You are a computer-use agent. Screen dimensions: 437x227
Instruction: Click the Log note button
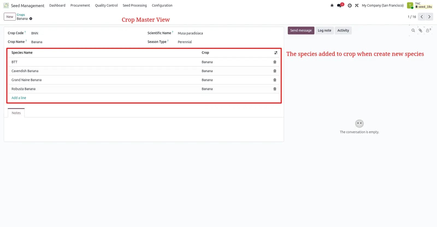tap(324, 31)
